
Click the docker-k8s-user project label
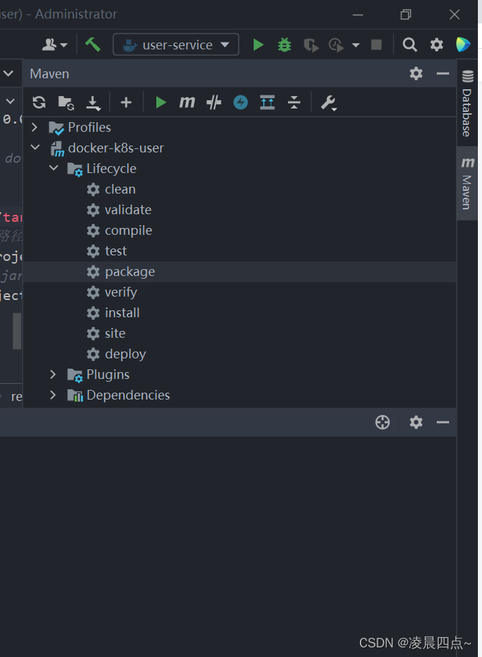116,148
